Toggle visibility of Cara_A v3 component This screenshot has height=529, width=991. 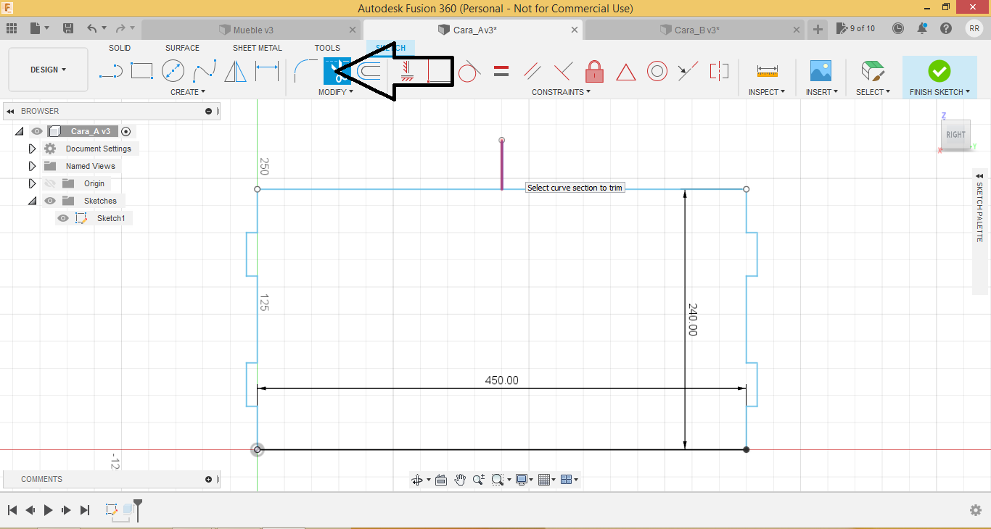[37, 131]
